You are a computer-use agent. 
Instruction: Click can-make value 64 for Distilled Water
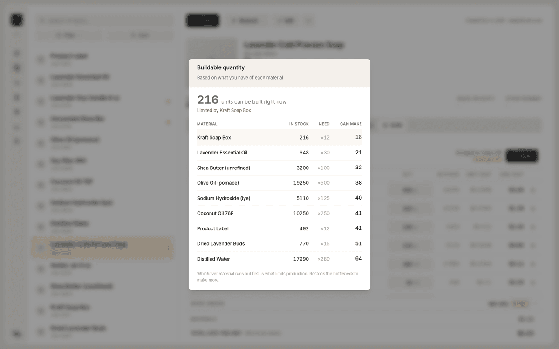pyautogui.click(x=359, y=259)
